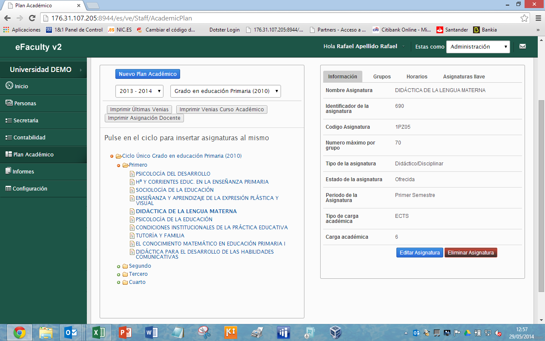Screen dimensions: 545x341
Task: Select PSICOLOGÍA DEL DESARROLLO subject in tree
Action: (173, 174)
